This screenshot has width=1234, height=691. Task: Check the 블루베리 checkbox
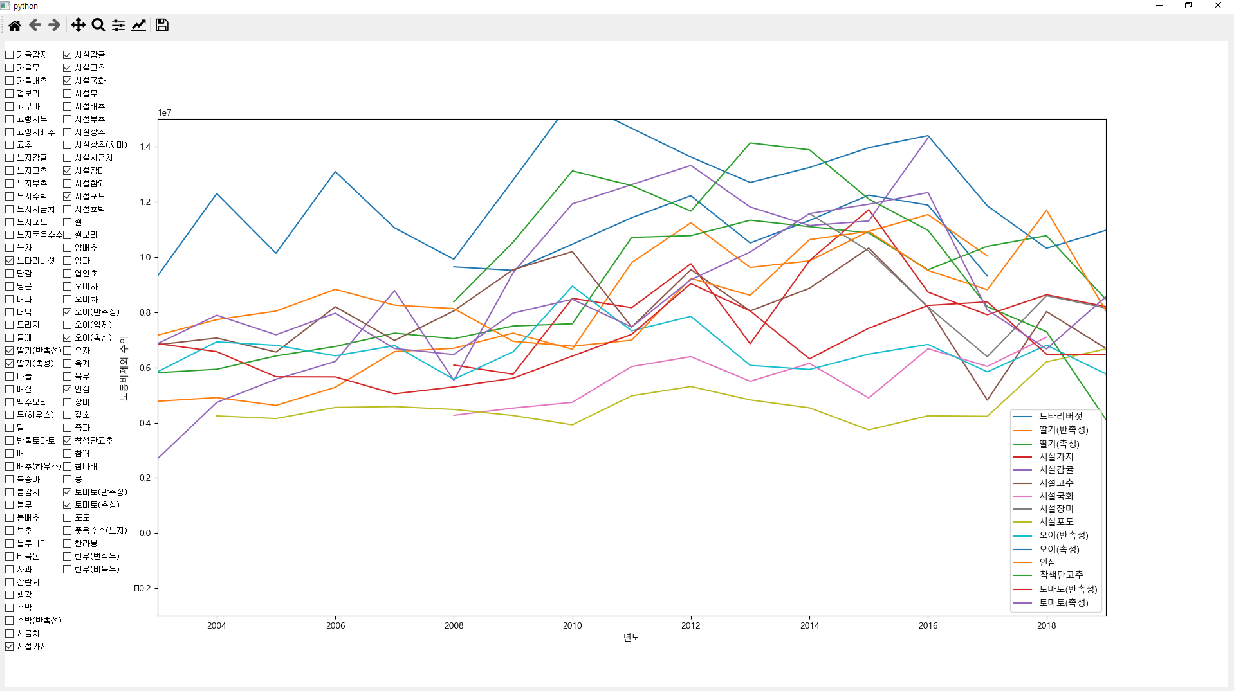point(10,543)
